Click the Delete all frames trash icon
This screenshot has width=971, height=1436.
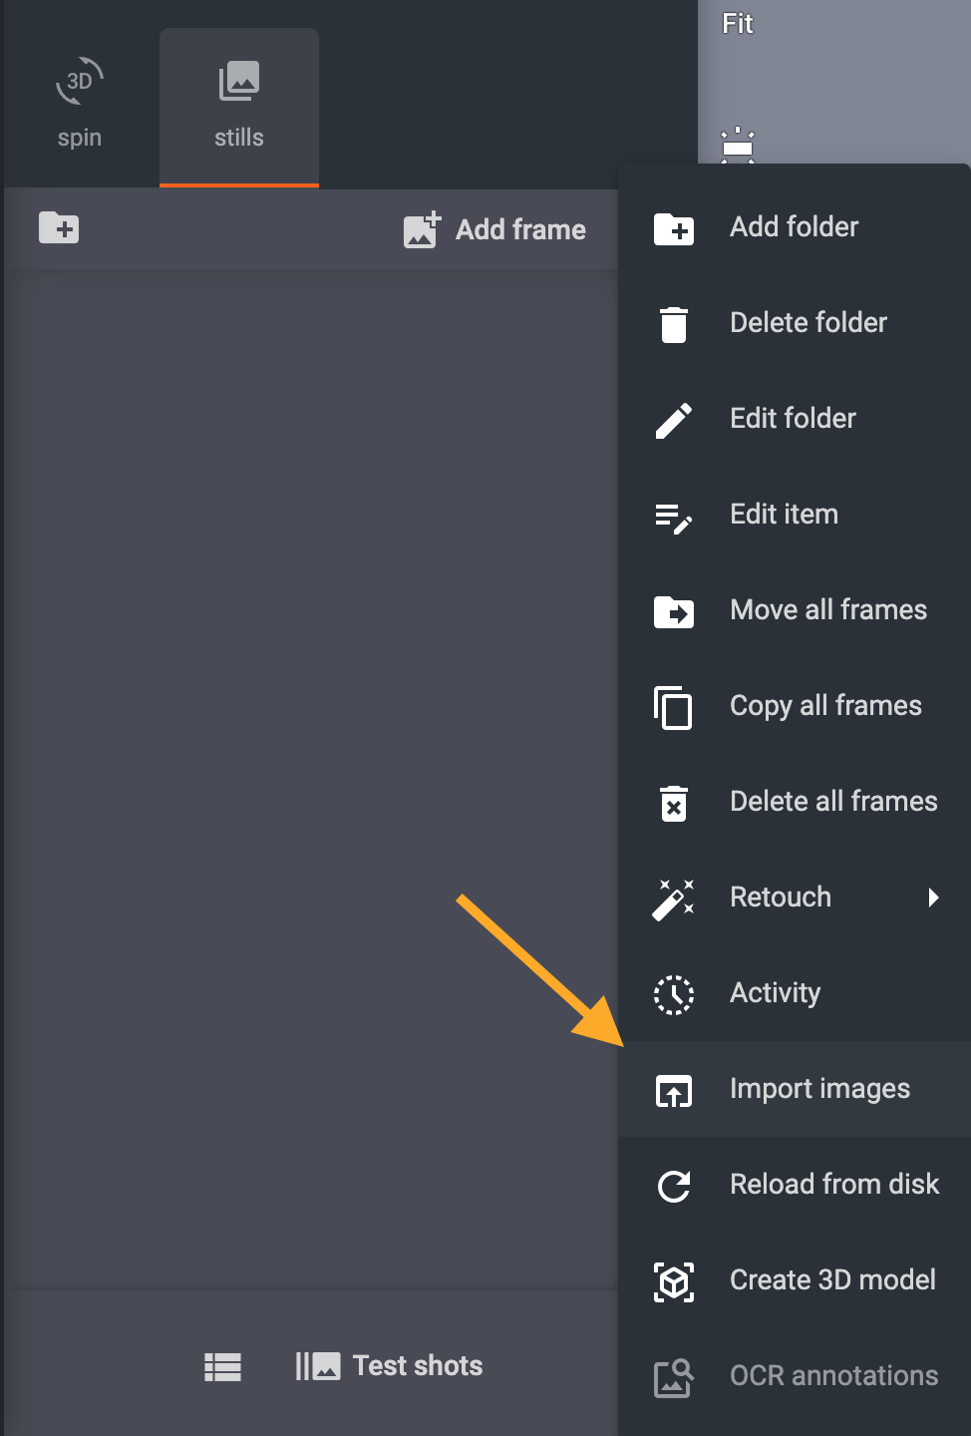(x=674, y=803)
